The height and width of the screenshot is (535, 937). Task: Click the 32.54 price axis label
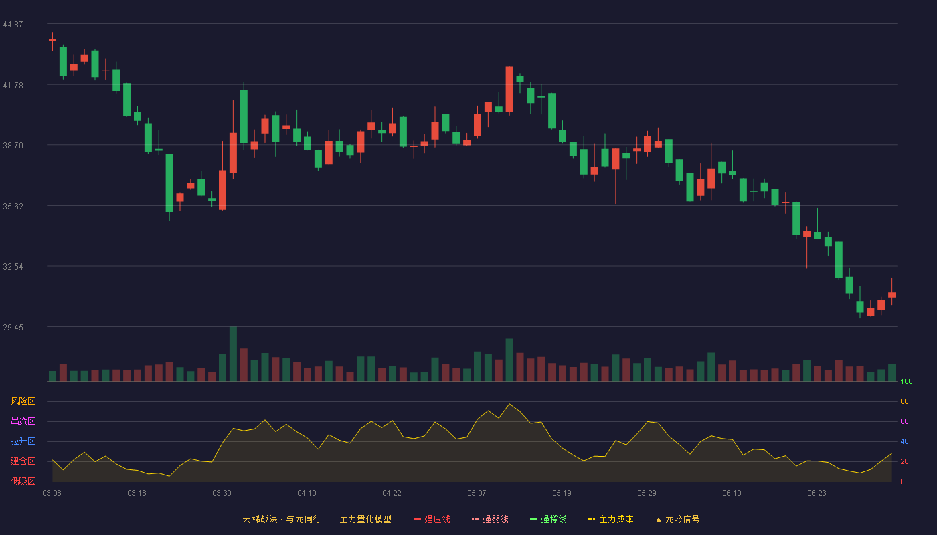[x=13, y=267]
